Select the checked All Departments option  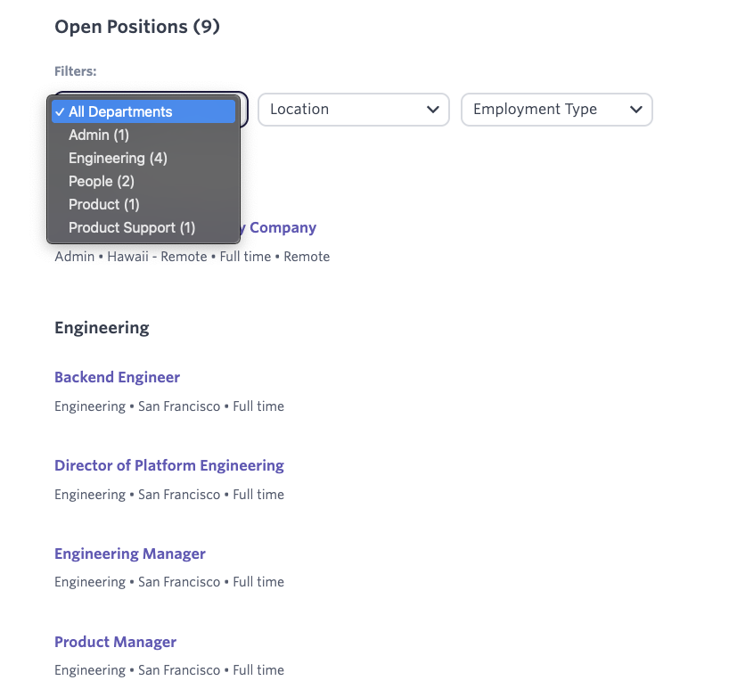[x=120, y=111]
